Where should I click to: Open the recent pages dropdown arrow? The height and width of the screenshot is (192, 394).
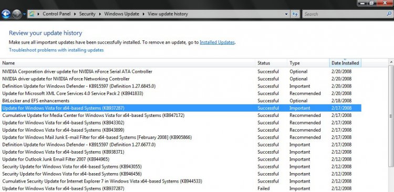click(x=24, y=14)
